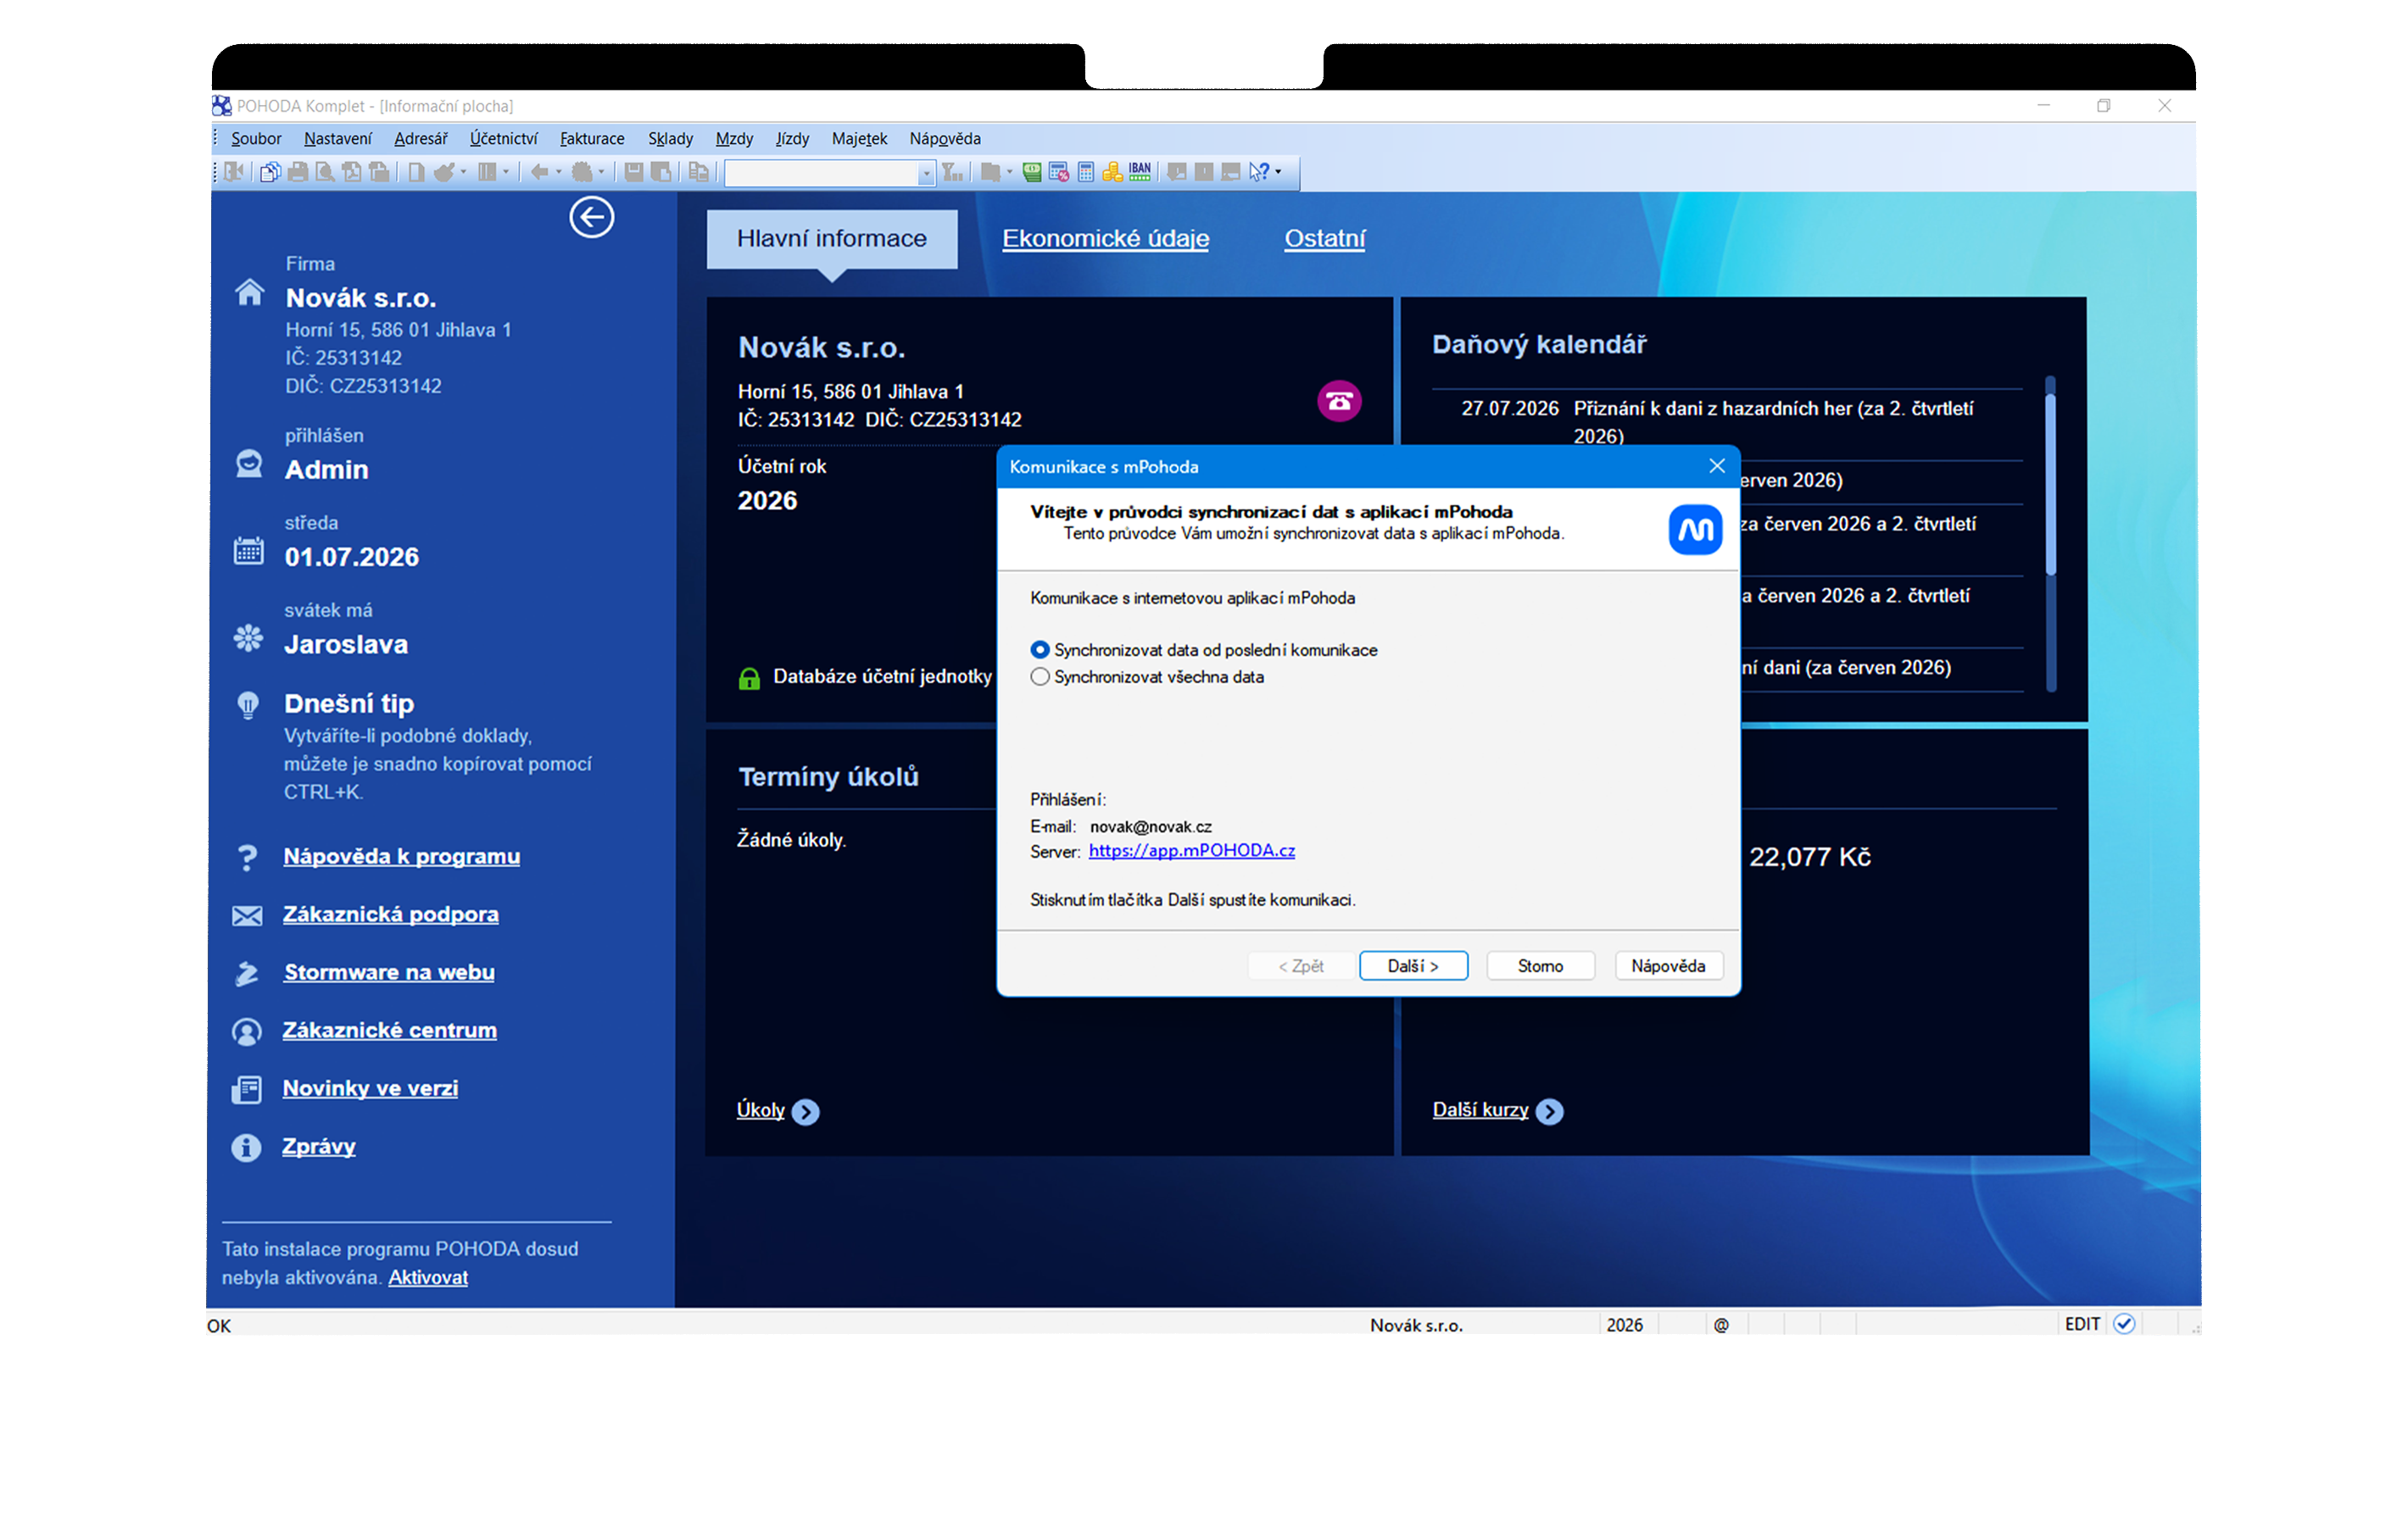Open Zákaznické centrum link
Viewport: 2408px width, 1523px height.
389,1031
